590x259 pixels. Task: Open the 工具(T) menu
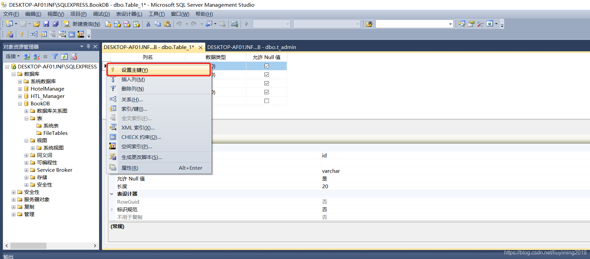coord(157,14)
